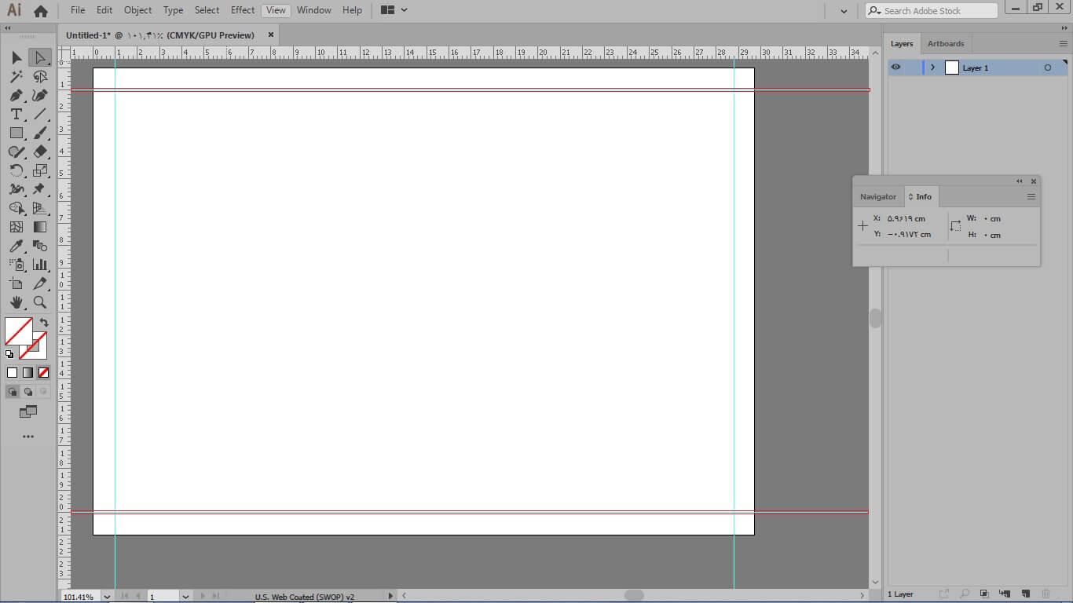Select the Type tool
The height and width of the screenshot is (603, 1073).
click(x=16, y=114)
